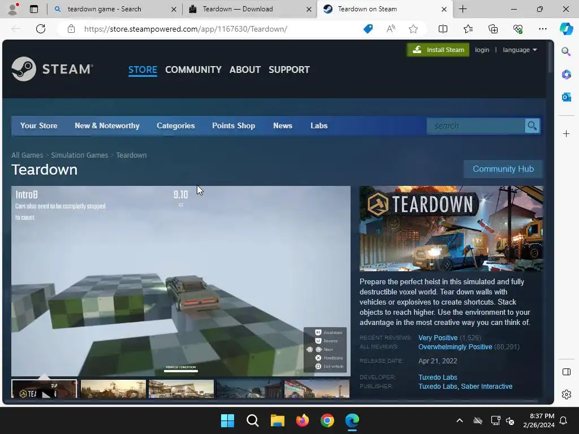The image size is (579, 434).
Task: Open the Community Hub
Action: tap(503, 169)
